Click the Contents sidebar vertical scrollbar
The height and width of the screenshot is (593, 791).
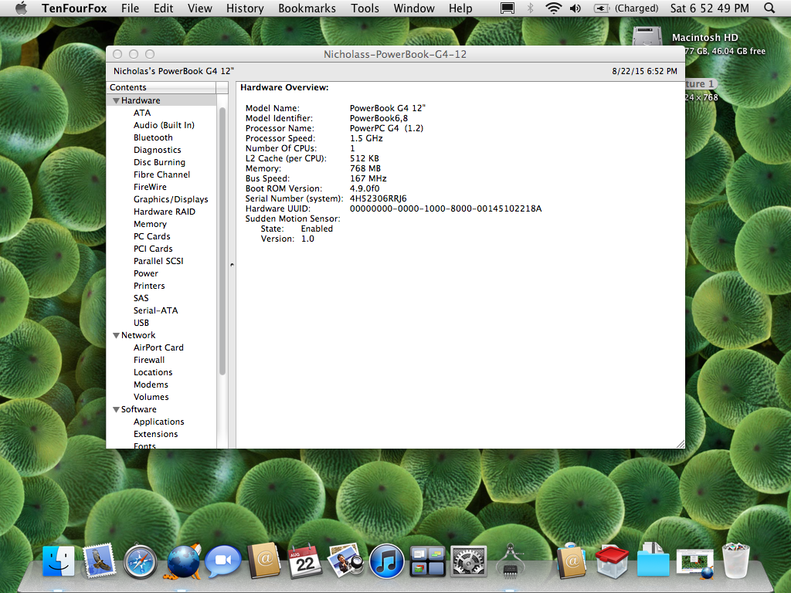pyautogui.click(x=222, y=241)
